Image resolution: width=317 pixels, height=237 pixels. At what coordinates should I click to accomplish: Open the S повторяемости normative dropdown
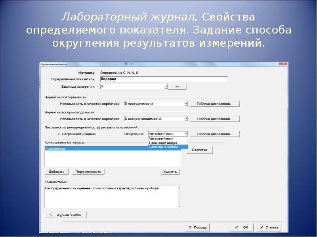point(186,103)
